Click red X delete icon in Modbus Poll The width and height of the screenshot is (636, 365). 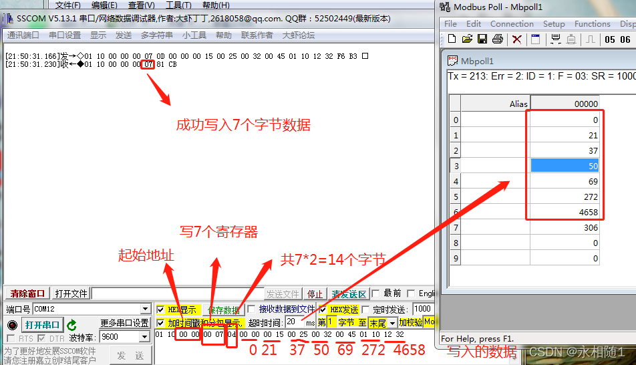[x=517, y=39]
